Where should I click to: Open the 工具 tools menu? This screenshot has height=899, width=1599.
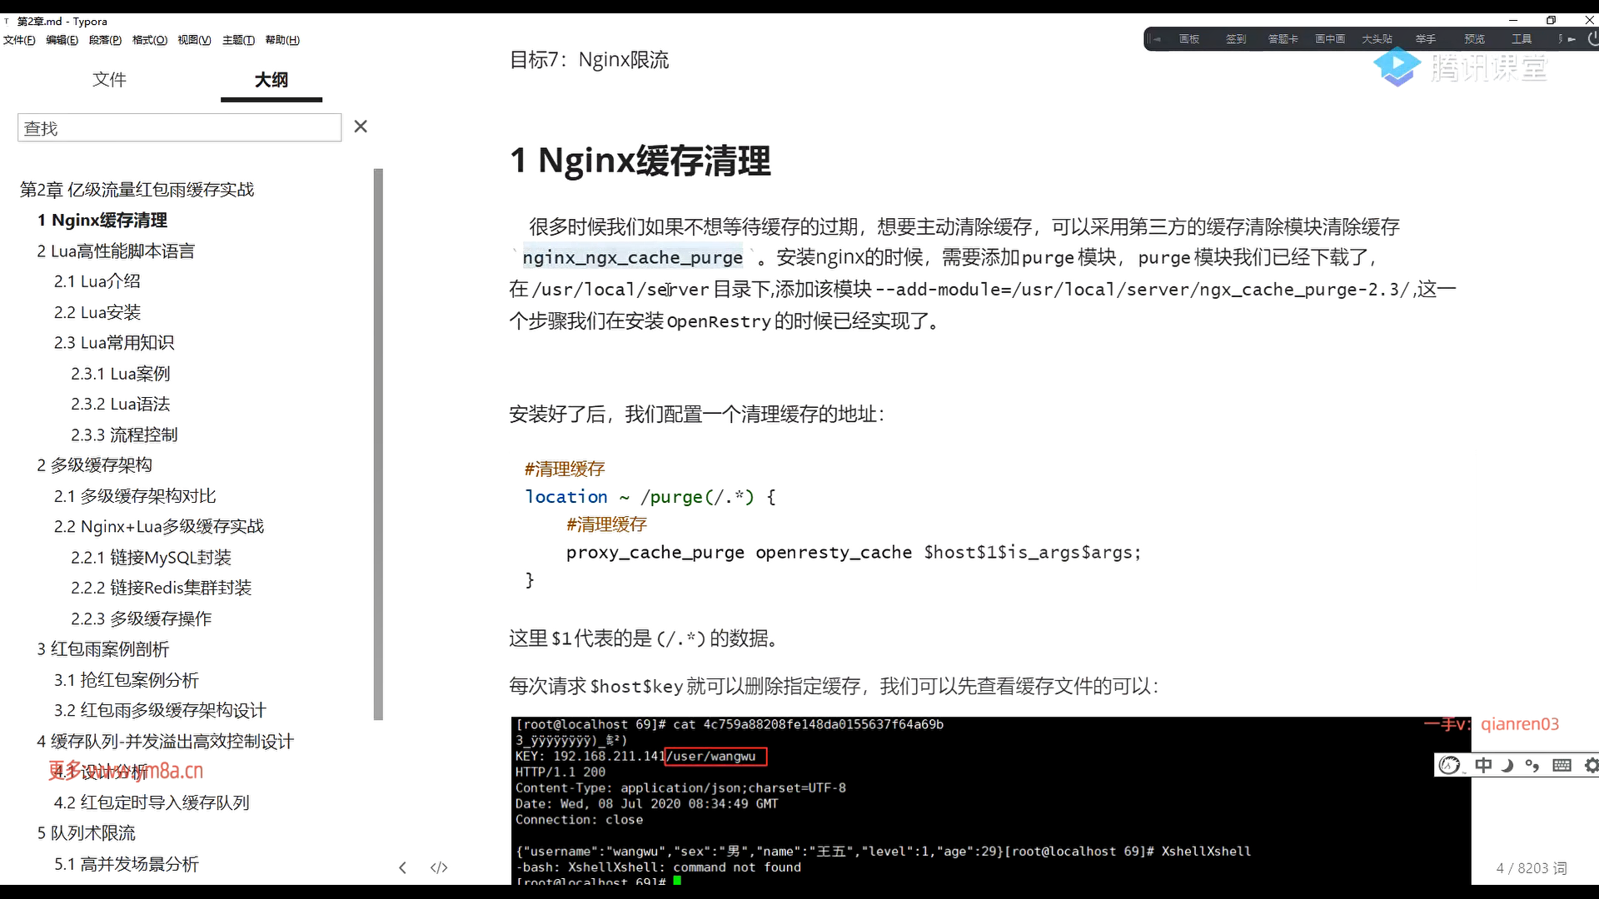[x=1522, y=39]
